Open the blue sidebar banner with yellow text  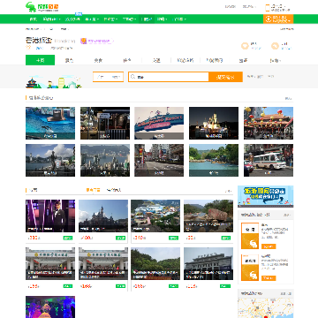pyautogui.click(x=265, y=196)
